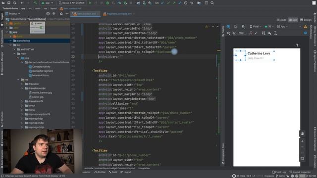
Task: Open the Pixel device preview dropdown
Action: (x=256, y=26)
